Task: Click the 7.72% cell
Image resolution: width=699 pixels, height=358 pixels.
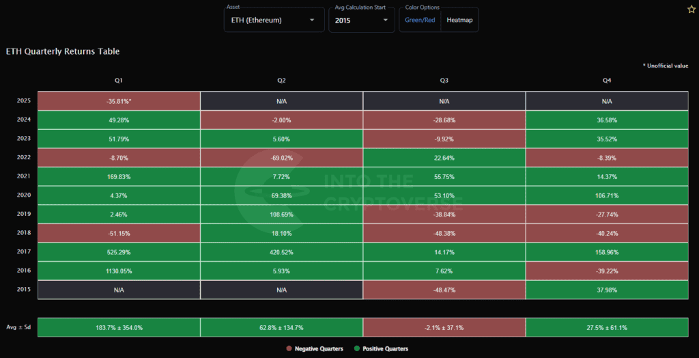Action: pos(282,177)
